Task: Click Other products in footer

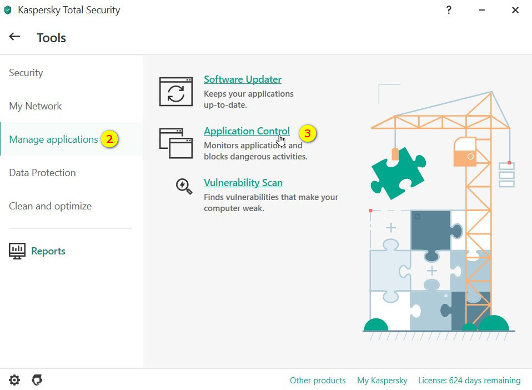Action: (x=318, y=381)
